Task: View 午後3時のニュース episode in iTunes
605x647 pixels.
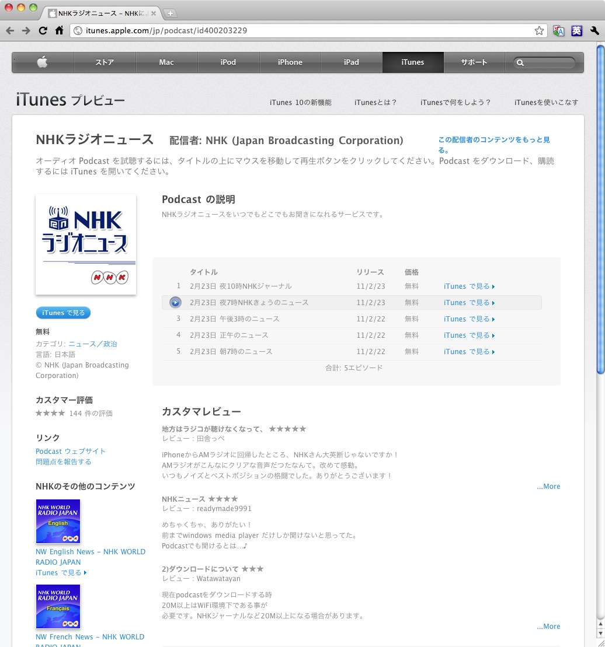Action: point(469,319)
